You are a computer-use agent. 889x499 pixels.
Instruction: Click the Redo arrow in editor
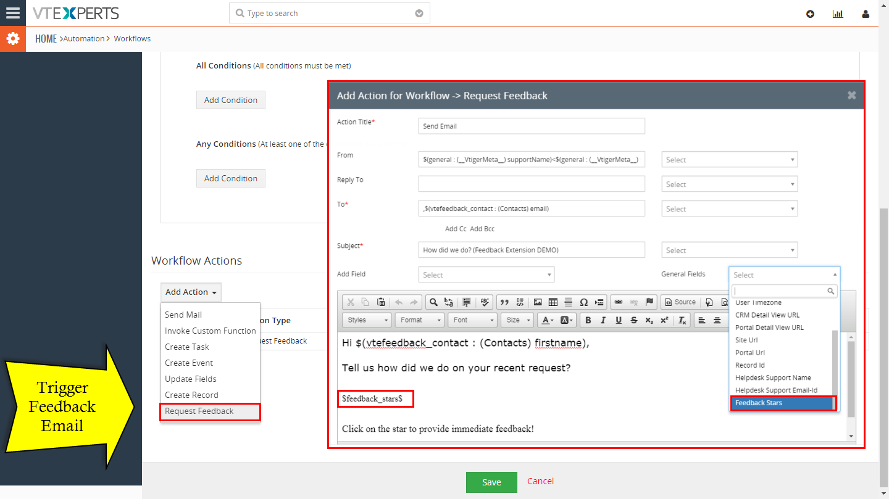pyautogui.click(x=414, y=302)
